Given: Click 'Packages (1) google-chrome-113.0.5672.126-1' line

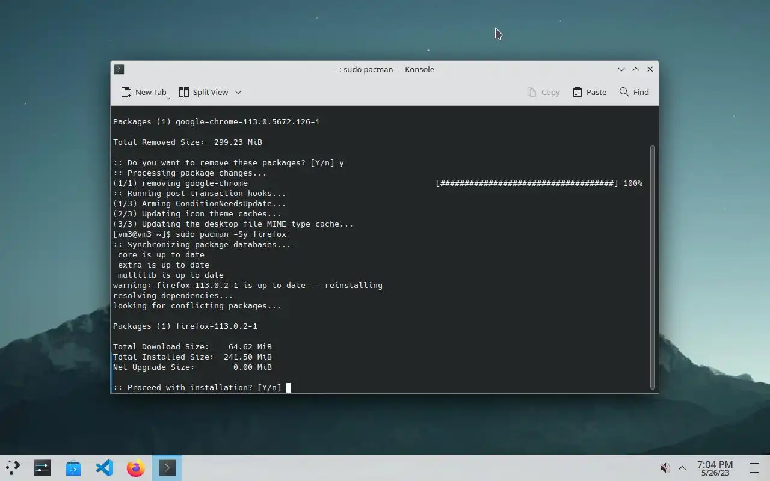Looking at the screenshot, I should tap(217, 121).
